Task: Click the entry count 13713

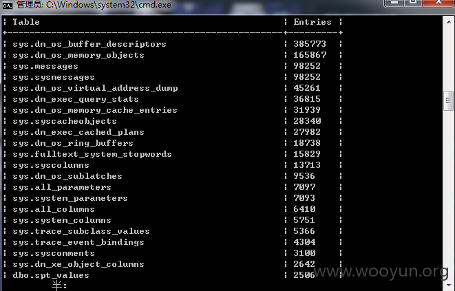Action: tap(307, 165)
